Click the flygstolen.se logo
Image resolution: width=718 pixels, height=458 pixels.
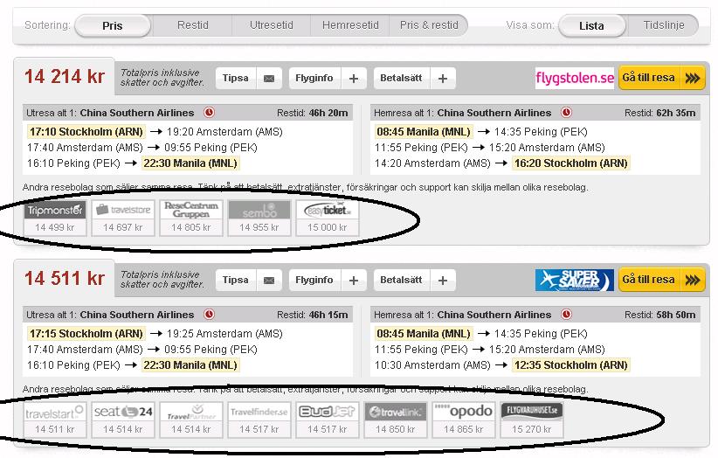575,79
